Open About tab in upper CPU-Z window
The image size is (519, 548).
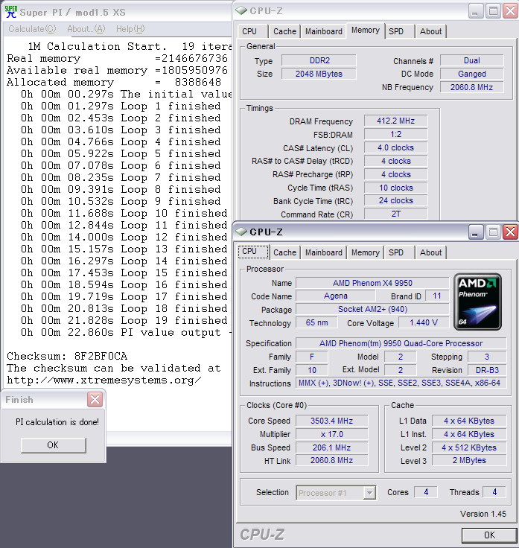click(430, 31)
